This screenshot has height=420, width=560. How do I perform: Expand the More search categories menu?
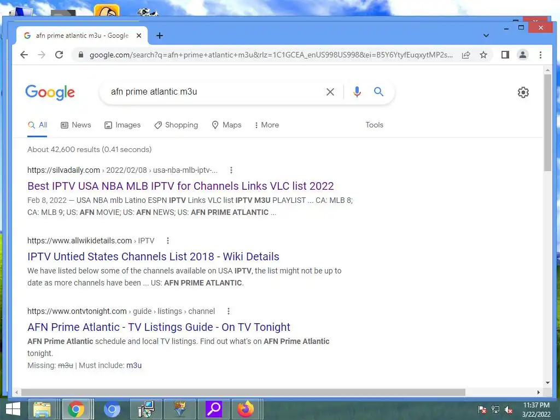tap(266, 125)
